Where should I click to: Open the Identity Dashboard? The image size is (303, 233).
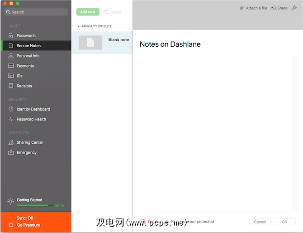click(x=36, y=109)
